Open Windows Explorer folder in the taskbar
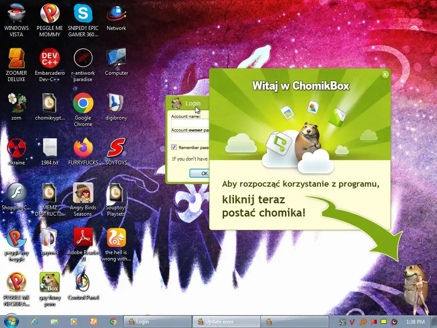The width and height of the screenshot is (437, 328). tap(54, 322)
